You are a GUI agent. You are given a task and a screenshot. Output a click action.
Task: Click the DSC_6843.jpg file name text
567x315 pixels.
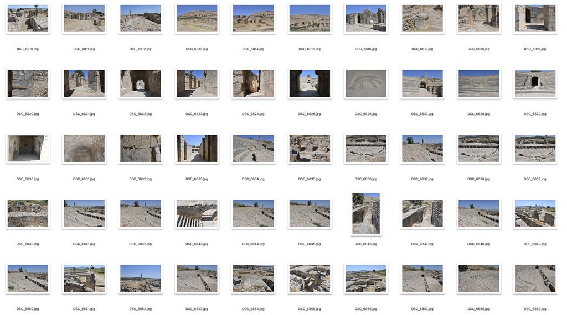[x=197, y=244]
